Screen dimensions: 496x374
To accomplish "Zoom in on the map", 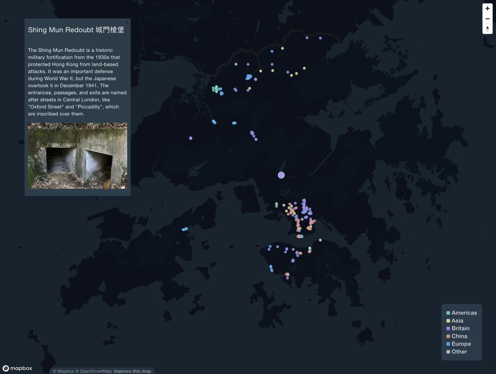I will pos(487,8).
